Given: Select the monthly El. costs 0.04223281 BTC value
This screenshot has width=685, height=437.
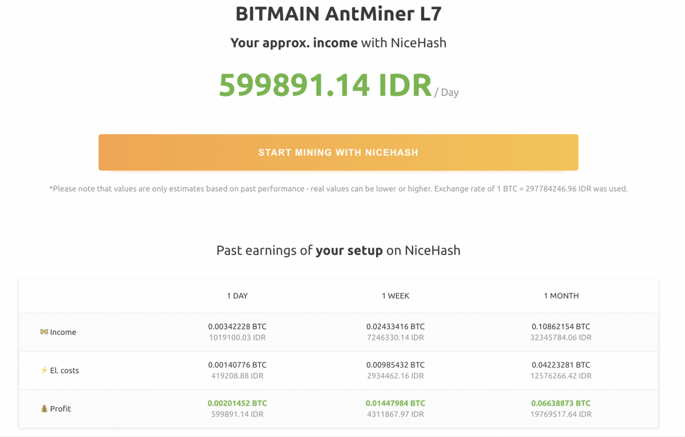Looking at the screenshot, I should 561,365.
